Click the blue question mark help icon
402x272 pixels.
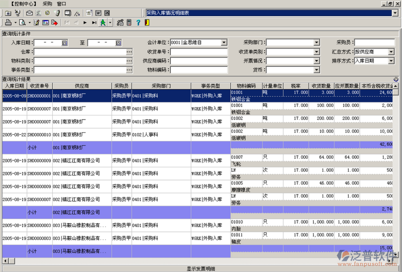pyautogui.click(x=138, y=23)
